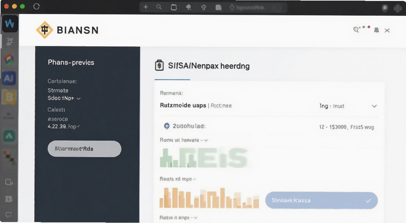Click the dollar clipboard icon beside heading

click(x=159, y=65)
